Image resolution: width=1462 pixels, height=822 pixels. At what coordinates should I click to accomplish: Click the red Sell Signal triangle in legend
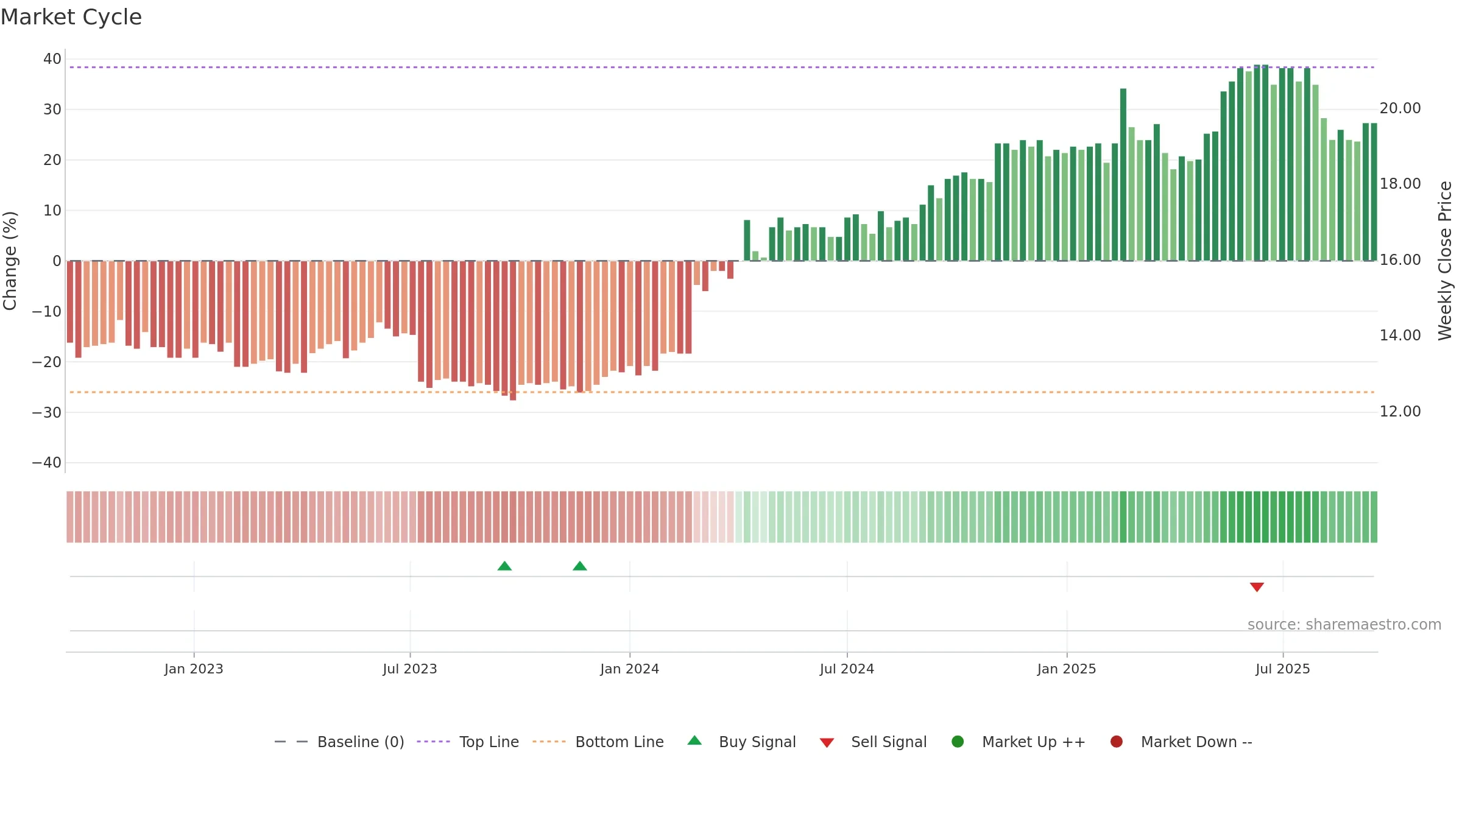click(x=827, y=743)
